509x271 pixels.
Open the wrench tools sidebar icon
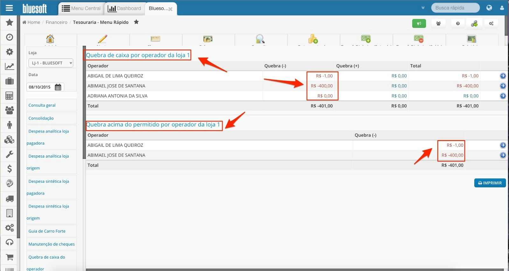click(10, 154)
